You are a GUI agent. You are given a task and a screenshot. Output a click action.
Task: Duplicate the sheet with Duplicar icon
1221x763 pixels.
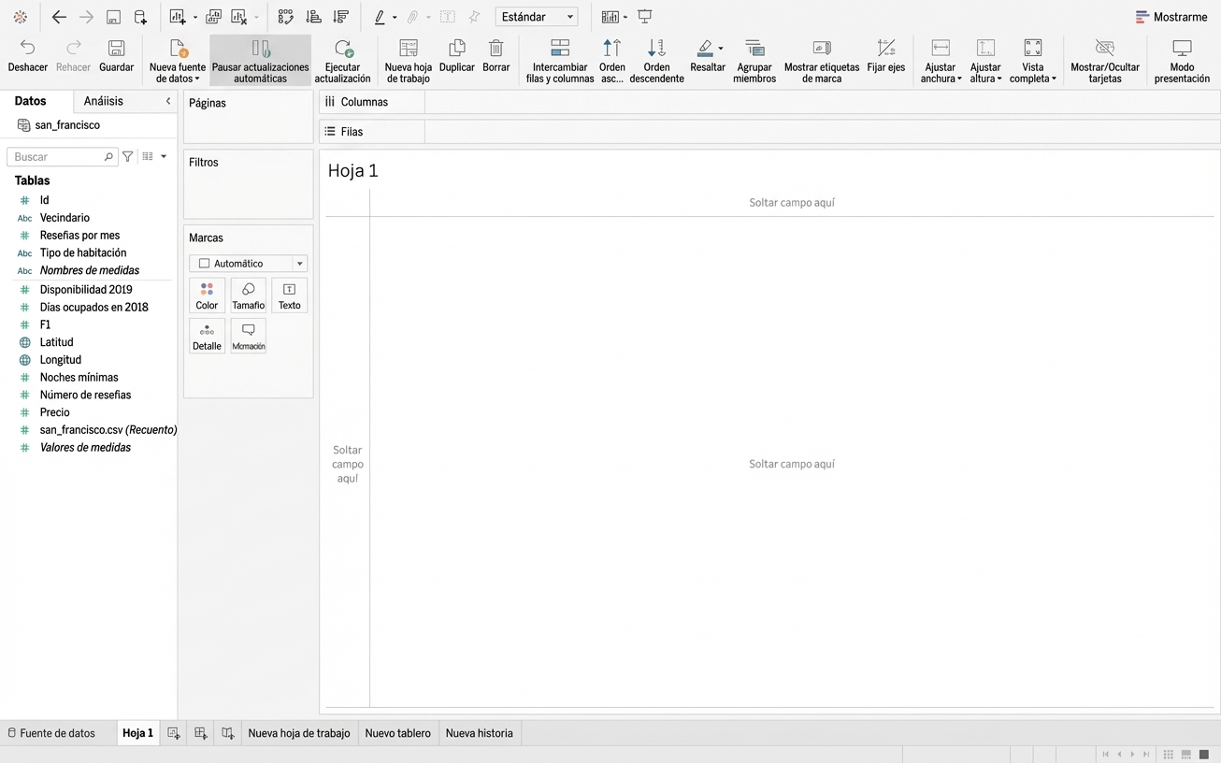click(456, 49)
